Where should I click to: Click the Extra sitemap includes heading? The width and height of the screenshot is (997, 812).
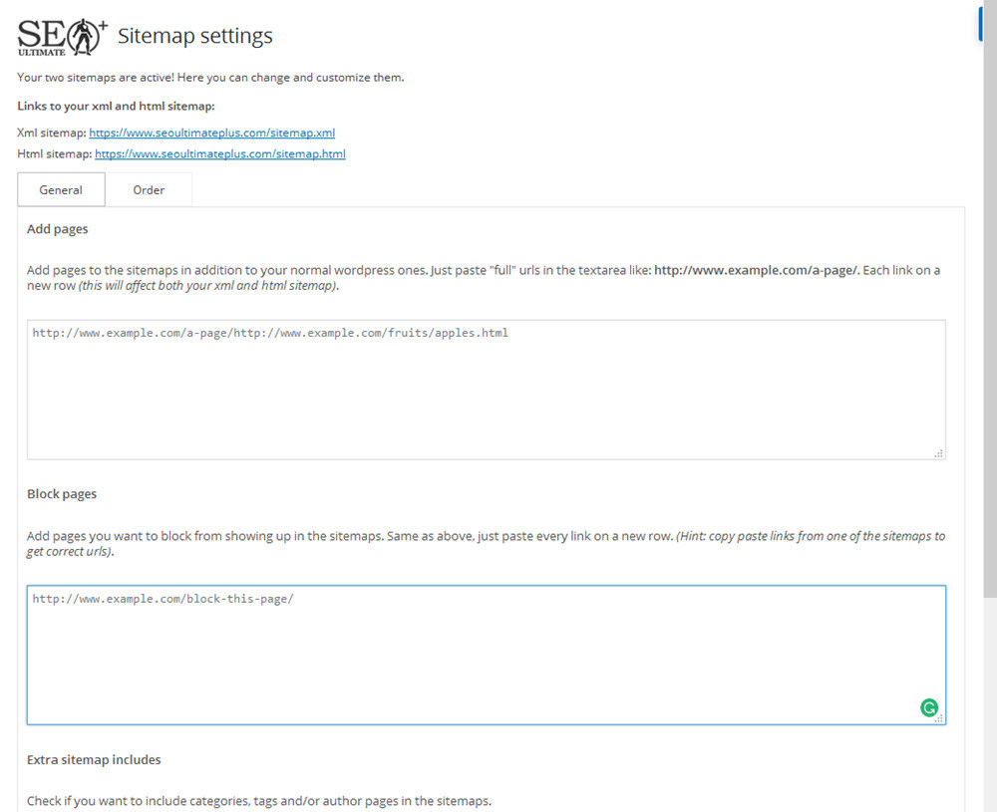94,760
